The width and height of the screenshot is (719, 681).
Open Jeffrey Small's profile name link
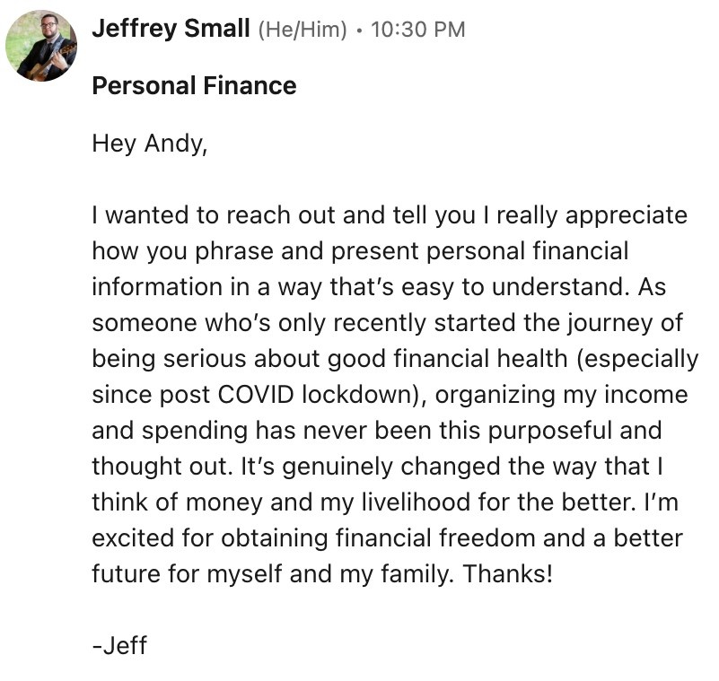point(171,29)
